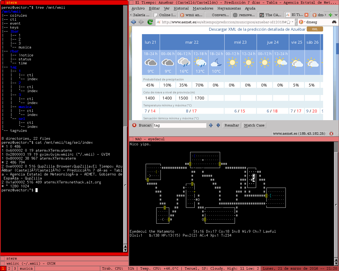Switch to remove... tab
The image size is (339, 271).
tap(244, 15)
